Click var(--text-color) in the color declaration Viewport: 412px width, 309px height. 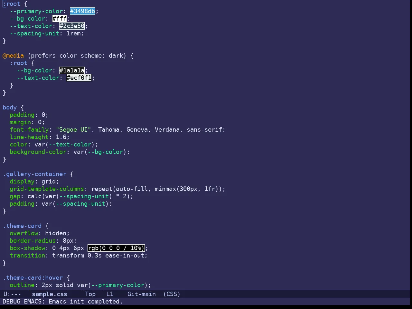click(65, 145)
